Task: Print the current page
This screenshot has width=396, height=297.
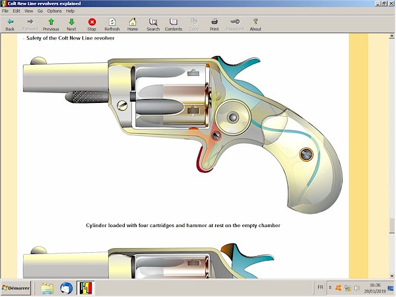Action: pyautogui.click(x=214, y=24)
